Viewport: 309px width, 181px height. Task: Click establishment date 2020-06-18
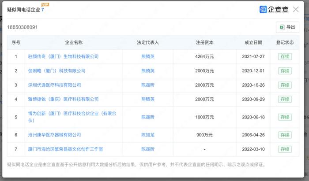253,117
